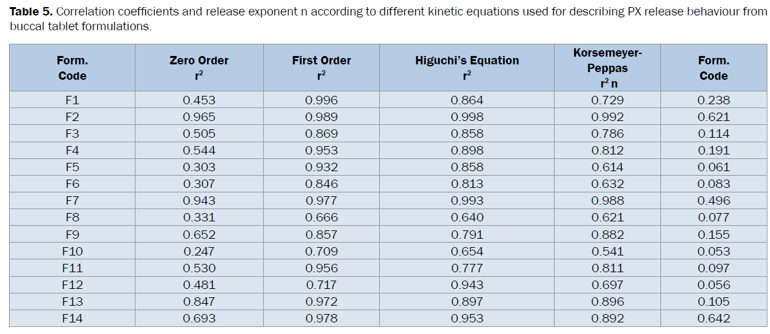This screenshot has width=770, height=334.
Task: Click F5's Korsemeyer-Peppas value 0.614
Action: coord(607,167)
